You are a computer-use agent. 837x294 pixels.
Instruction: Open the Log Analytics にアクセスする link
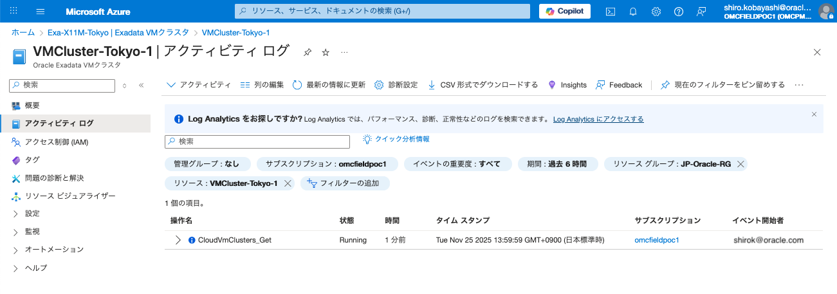click(598, 119)
